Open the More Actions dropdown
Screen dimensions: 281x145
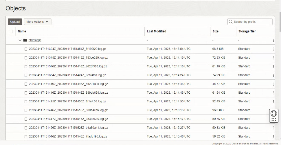tap(37, 22)
